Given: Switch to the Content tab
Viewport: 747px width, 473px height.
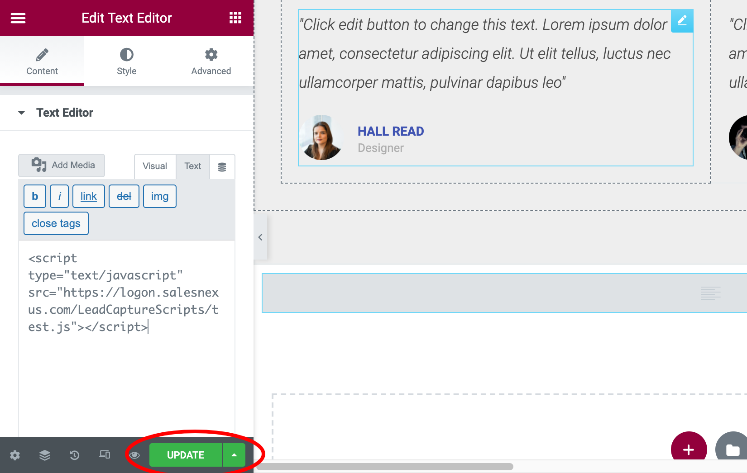Looking at the screenshot, I should point(42,61).
